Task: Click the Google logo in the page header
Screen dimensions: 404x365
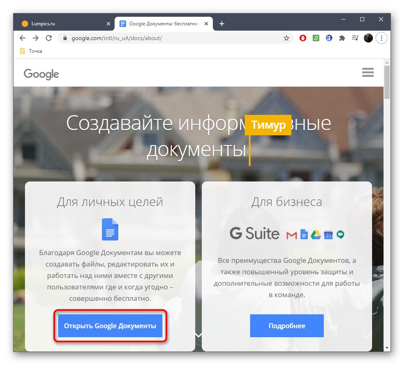Action: (x=41, y=74)
